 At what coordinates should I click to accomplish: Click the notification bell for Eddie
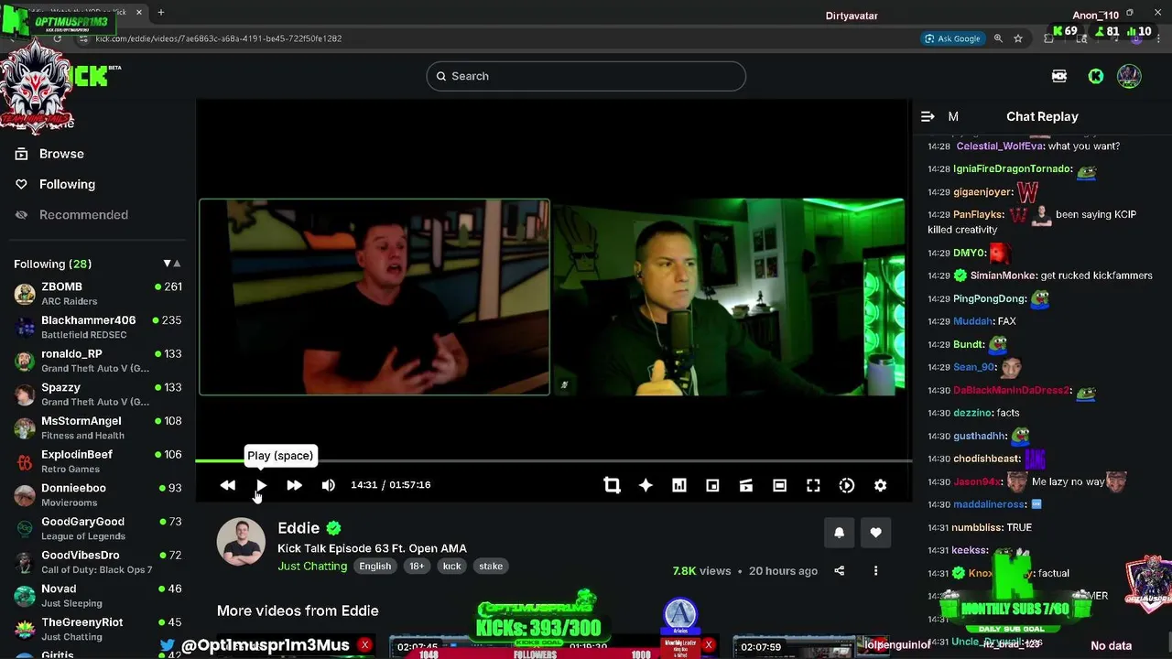click(839, 533)
